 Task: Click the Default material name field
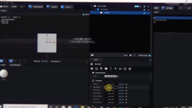tap(97, 64)
